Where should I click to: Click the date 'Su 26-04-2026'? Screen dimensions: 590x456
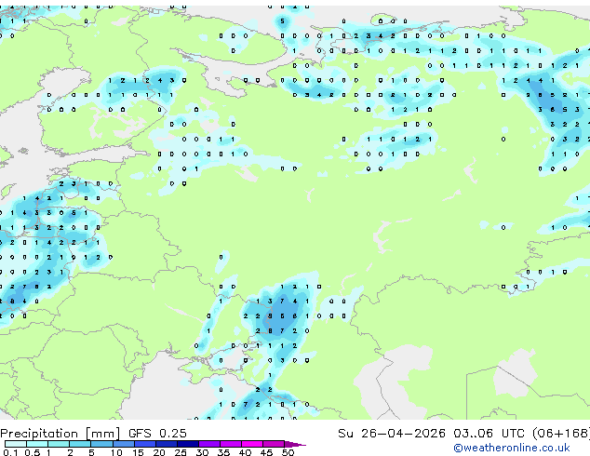point(392,433)
